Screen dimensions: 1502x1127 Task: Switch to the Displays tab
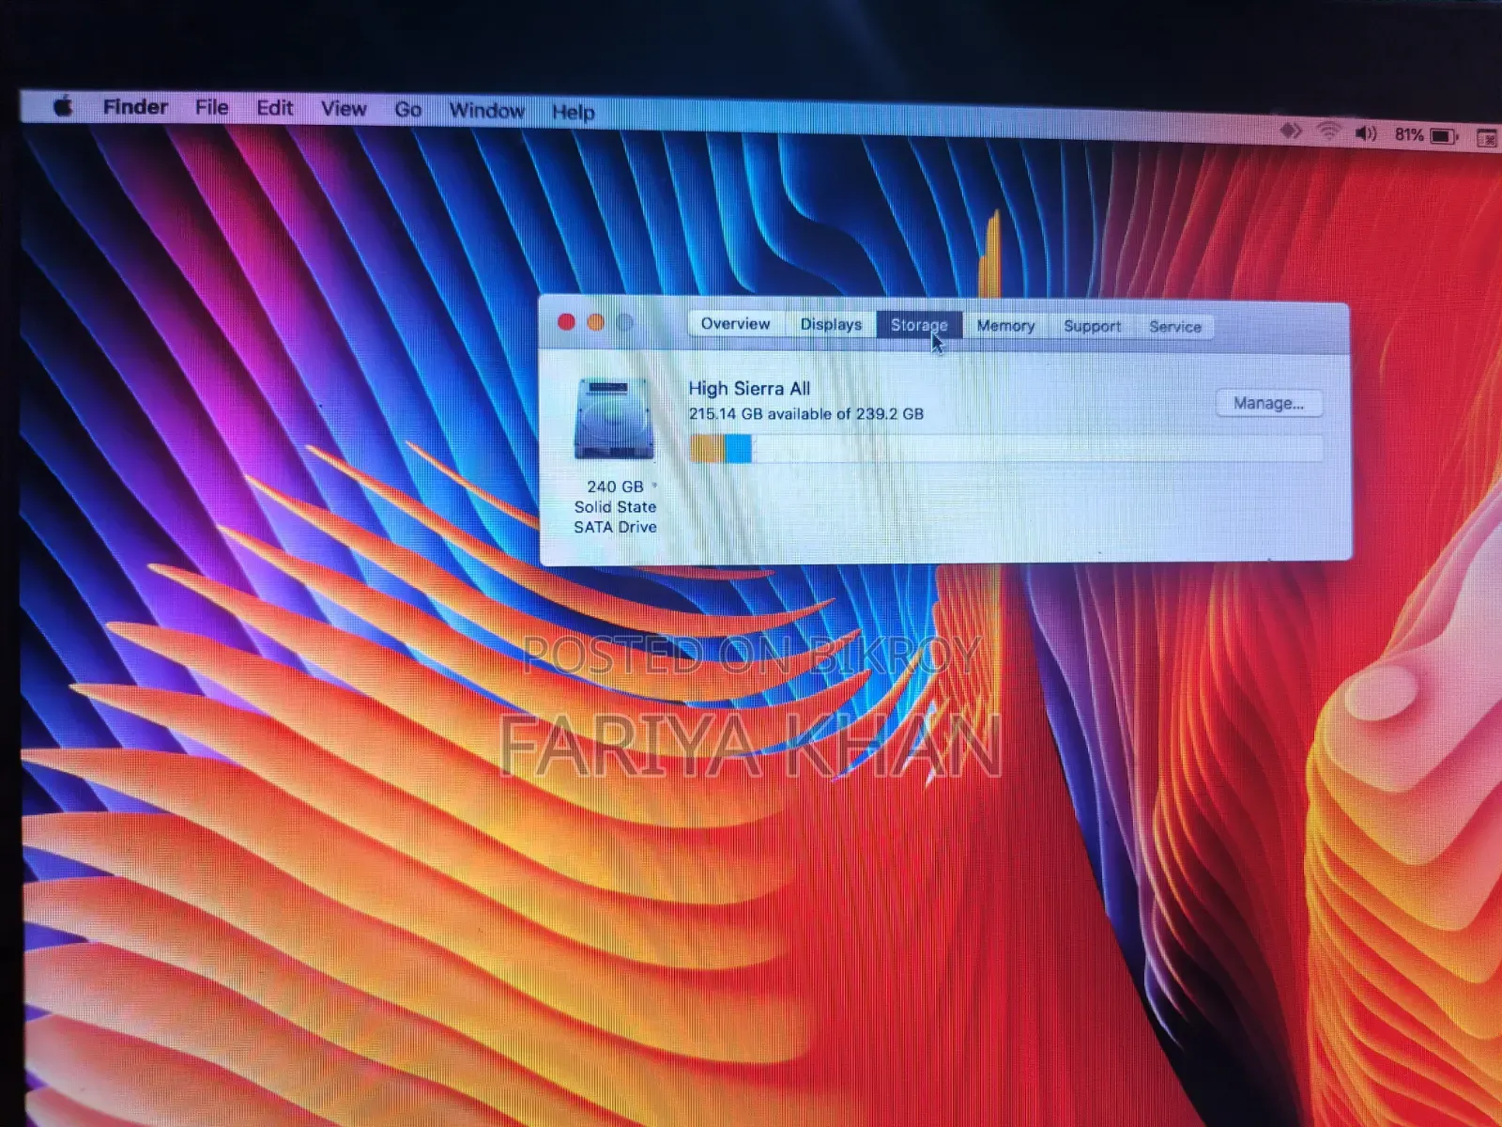(831, 324)
